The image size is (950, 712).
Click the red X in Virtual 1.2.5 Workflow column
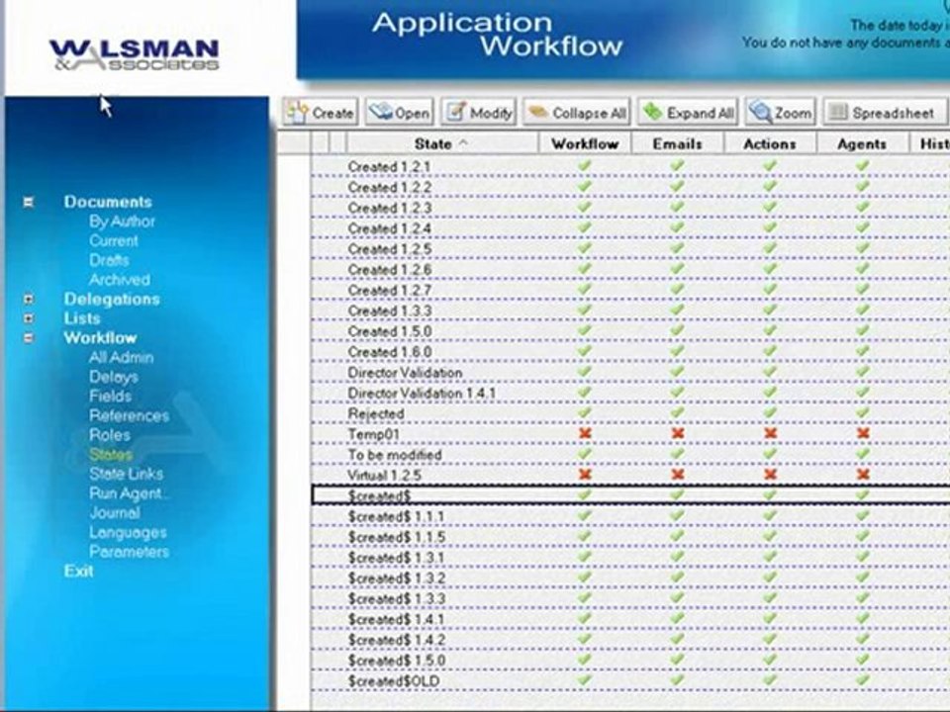pyautogui.click(x=585, y=475)
